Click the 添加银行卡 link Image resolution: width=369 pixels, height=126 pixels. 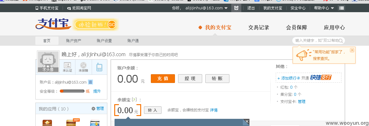point(289,78)
